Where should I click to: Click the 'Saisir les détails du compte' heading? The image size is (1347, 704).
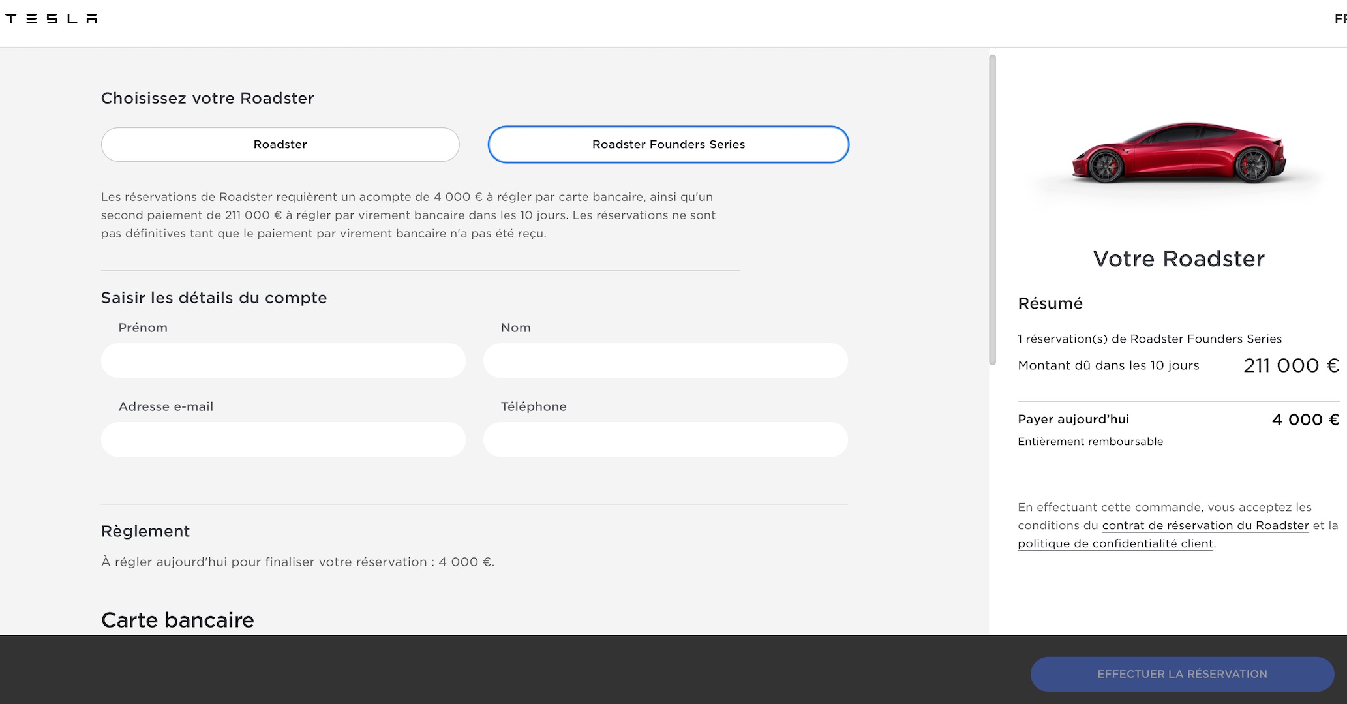click(x=214, y=298)
